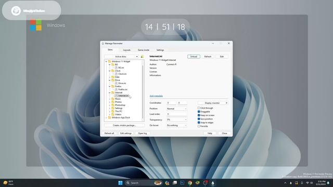Click the Photoshop folder icon
Viewport: 333px width, 187px height.
click(x=113, y=105)
